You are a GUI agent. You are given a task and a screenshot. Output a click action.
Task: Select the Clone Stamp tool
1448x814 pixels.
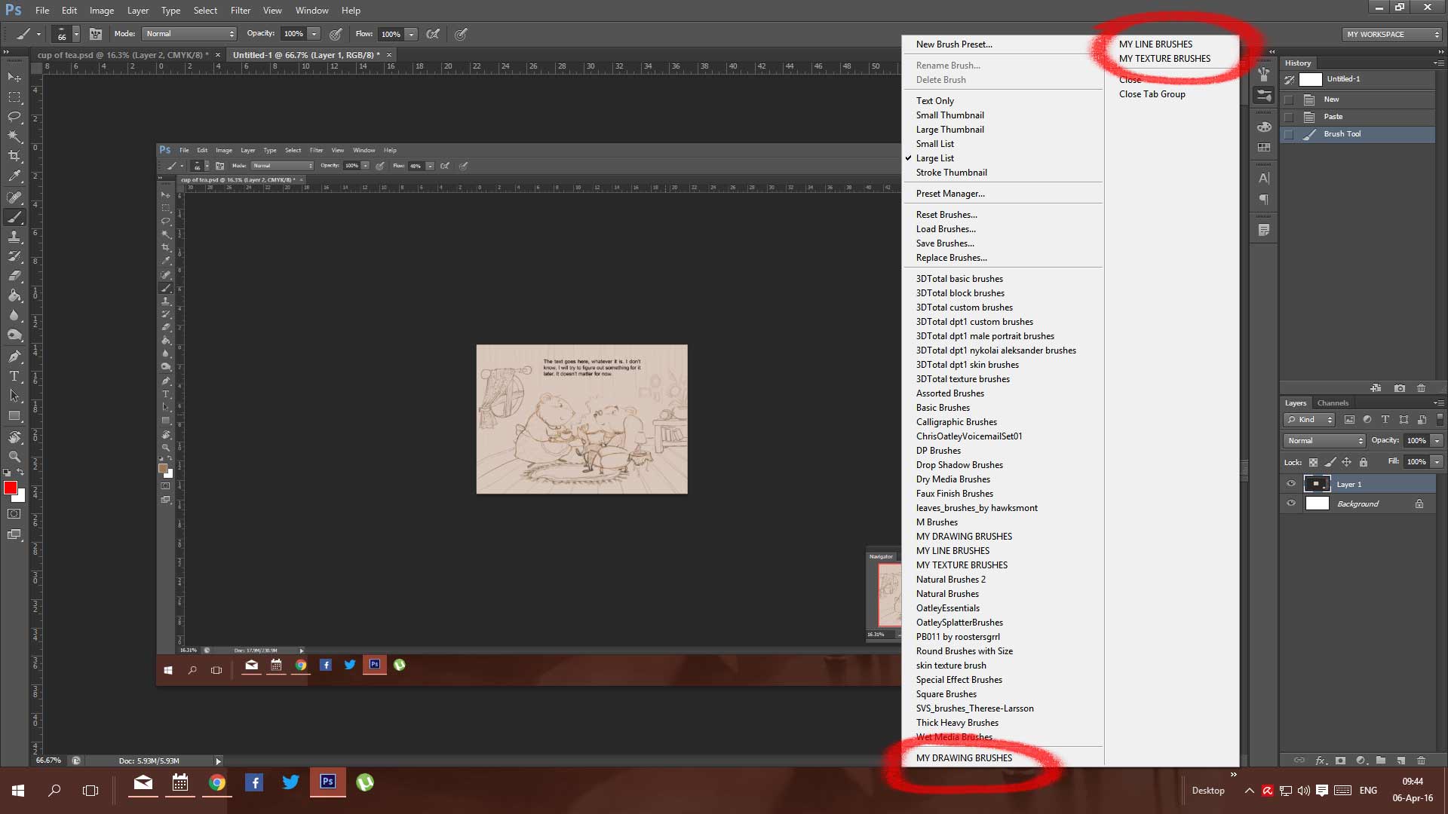pyautogui.click(x=14, y=237)
